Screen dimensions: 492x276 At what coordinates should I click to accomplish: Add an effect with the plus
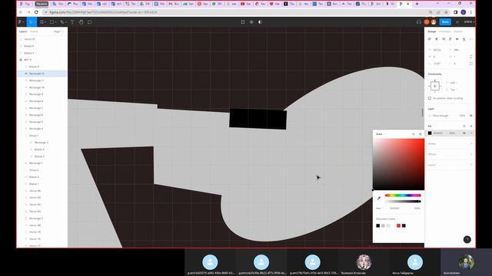[471, 154]
